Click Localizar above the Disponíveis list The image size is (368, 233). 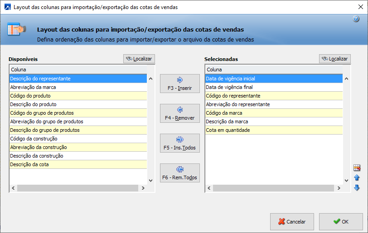(x=139, y=59)
